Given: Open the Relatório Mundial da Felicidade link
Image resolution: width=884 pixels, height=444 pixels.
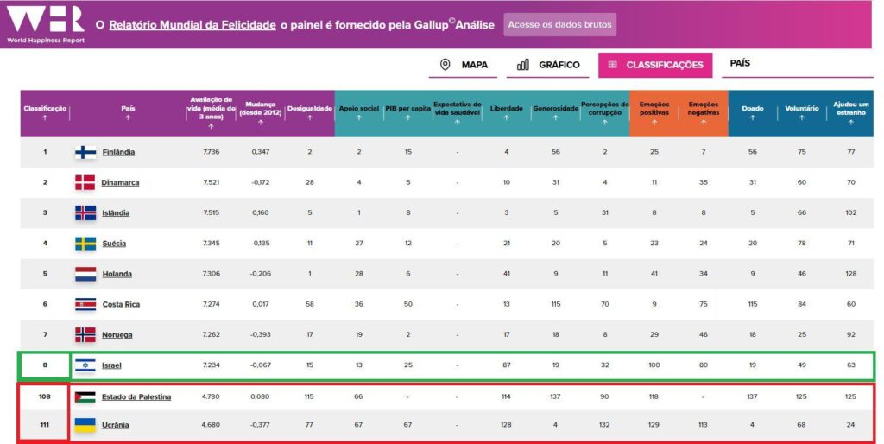Looking at the screenshot, I should coord(193,25).
